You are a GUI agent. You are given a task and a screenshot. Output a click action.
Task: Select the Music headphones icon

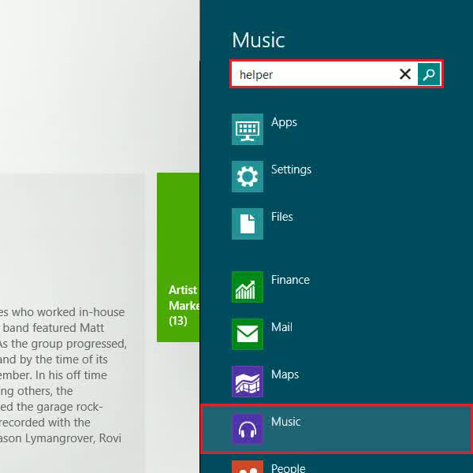pyautogui.click(x=248, y=430)
